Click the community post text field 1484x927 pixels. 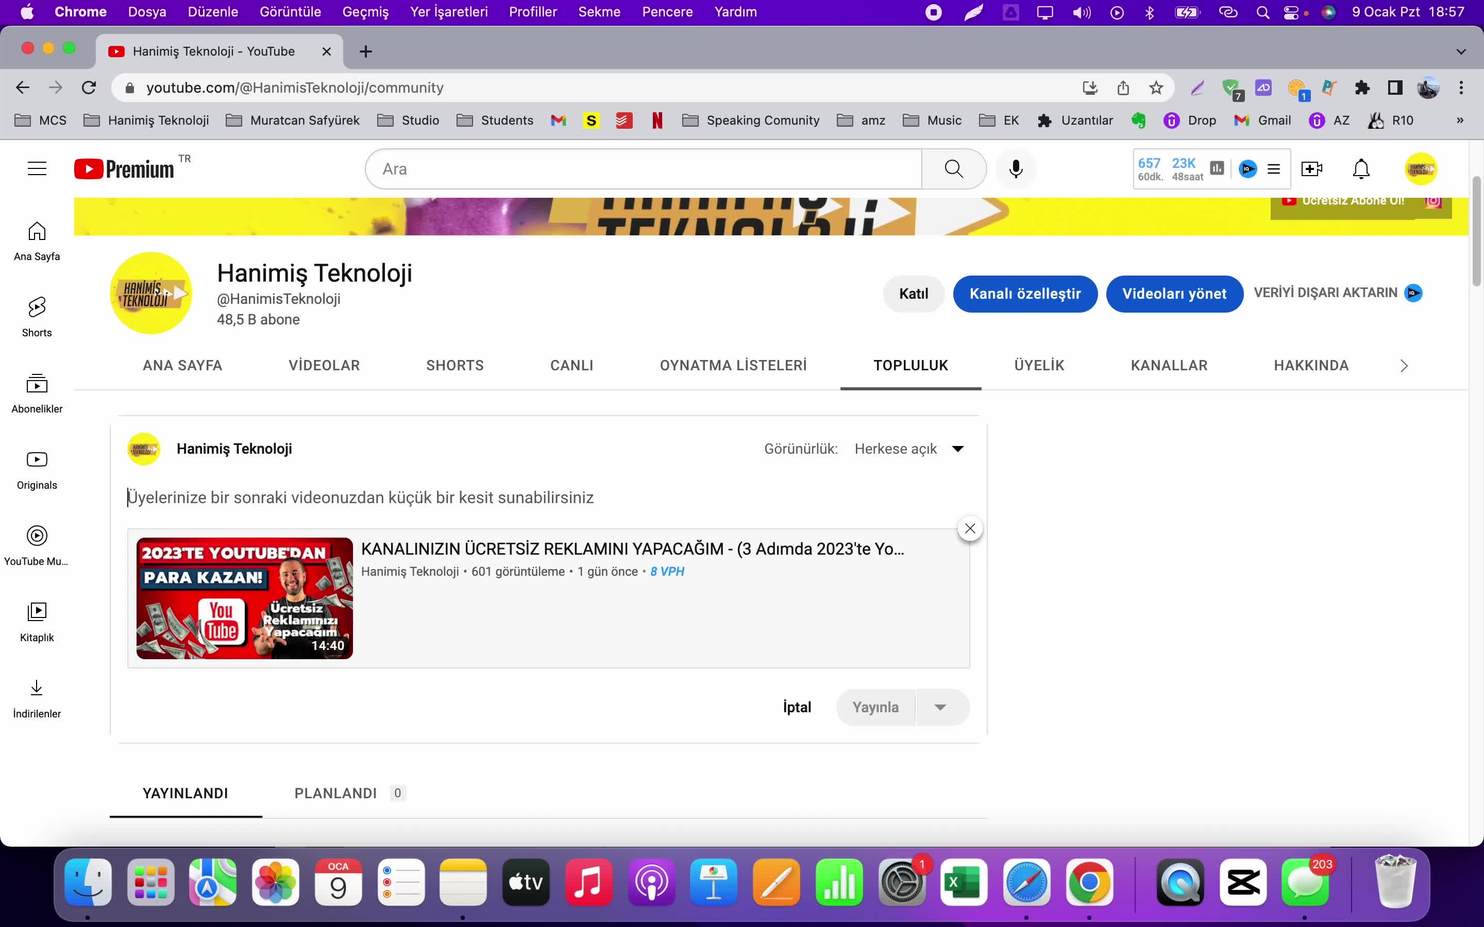point(548,497)
